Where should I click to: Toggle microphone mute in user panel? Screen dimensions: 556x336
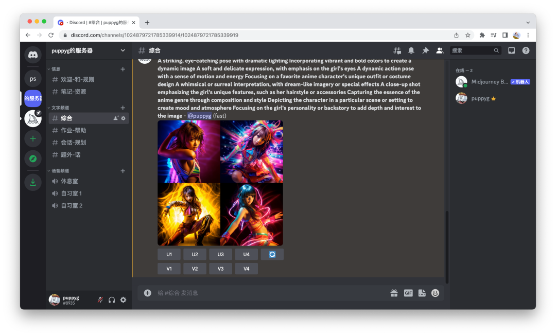[100, 300]
